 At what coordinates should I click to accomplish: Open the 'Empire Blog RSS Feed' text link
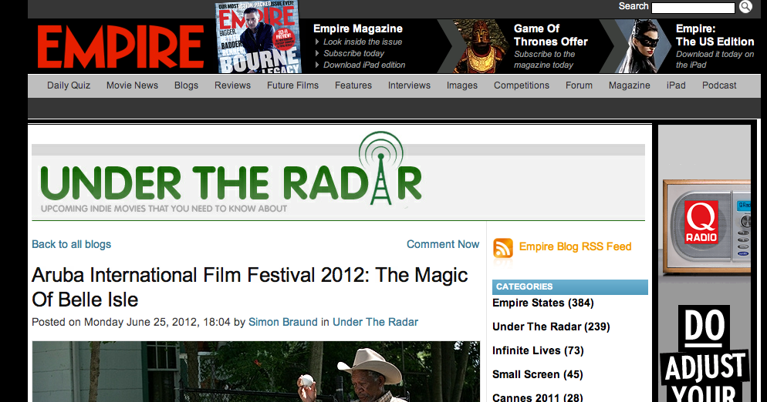tap(576, 246)
